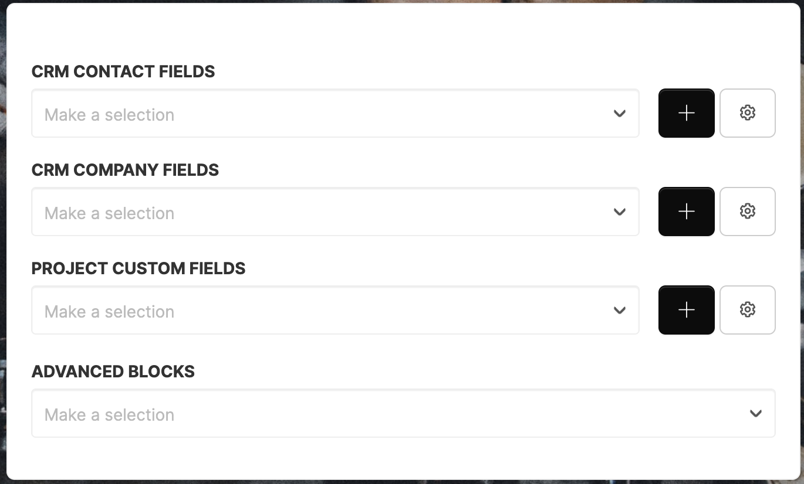Open the Project Custom Fields selection dropdown

pyautogui.click(x=335, y=310)
